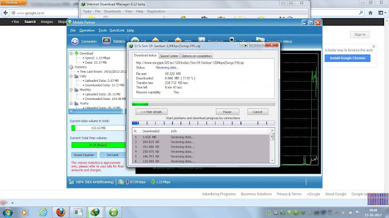The width and height of the screenshot is (389, 218).
Task: Switch to Firefox in the taskbar
Action: click(60, 212)
